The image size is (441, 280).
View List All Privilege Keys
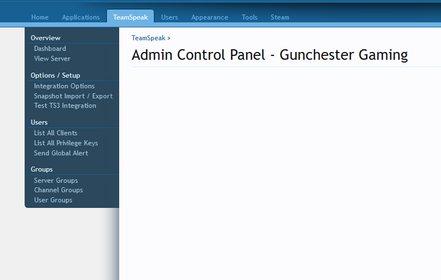pos(66,143)
